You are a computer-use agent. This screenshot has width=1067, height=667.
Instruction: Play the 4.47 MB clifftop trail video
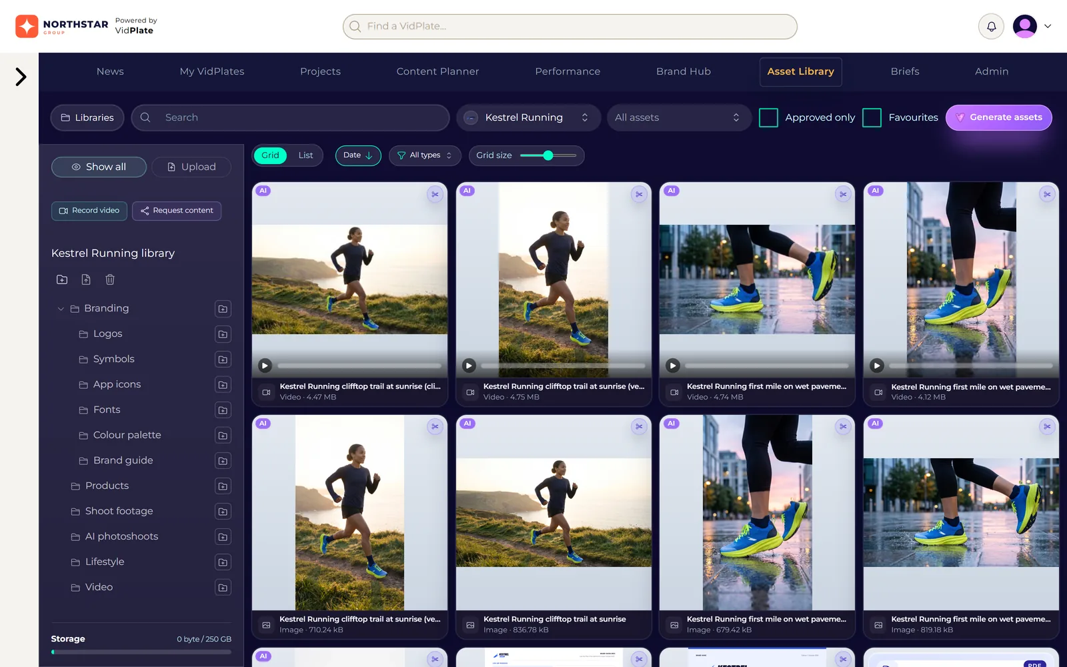265,366
